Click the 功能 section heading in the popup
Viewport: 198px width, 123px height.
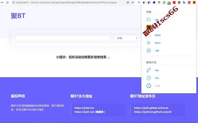[149, 12]
